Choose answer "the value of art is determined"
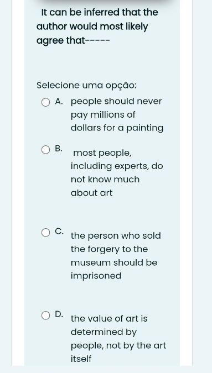Image resolution: width=212 pixels, height=373 pixels. tap(118, 339)
